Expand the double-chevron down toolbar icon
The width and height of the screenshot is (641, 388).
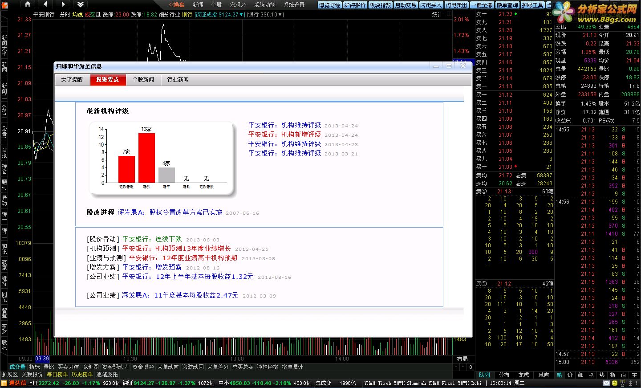tap(80, 4)
